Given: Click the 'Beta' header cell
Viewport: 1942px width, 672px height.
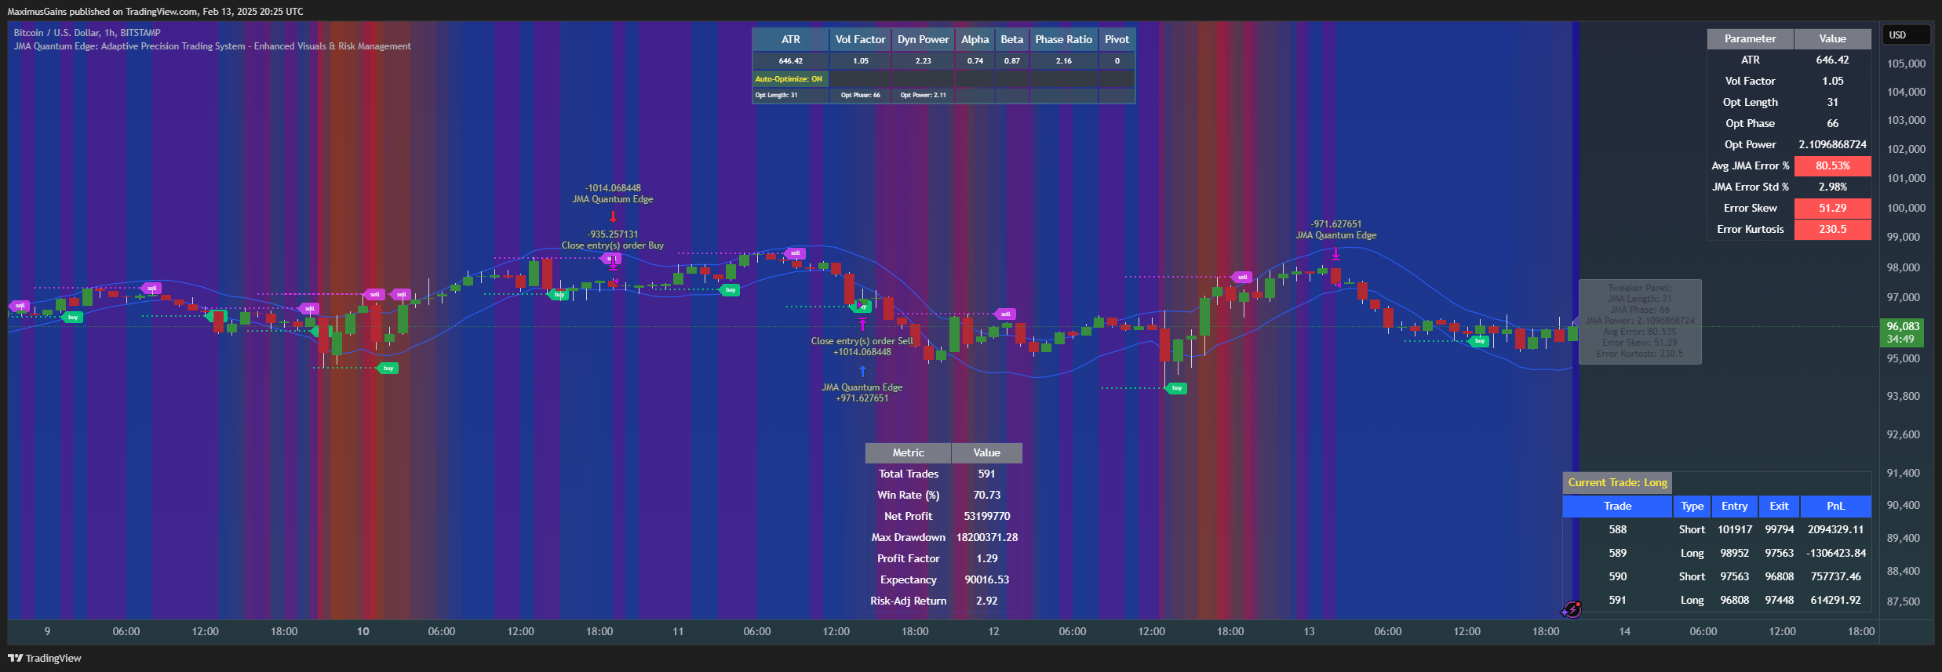Looking at the screenshot, I should pos(1011,40).
